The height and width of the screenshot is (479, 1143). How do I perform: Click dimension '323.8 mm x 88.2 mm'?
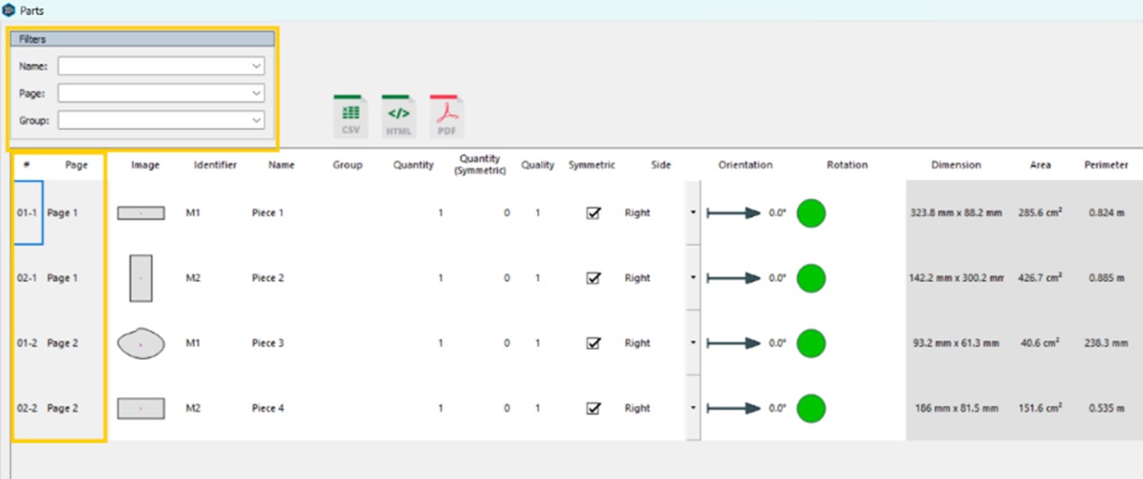click(x=956, y=213)
